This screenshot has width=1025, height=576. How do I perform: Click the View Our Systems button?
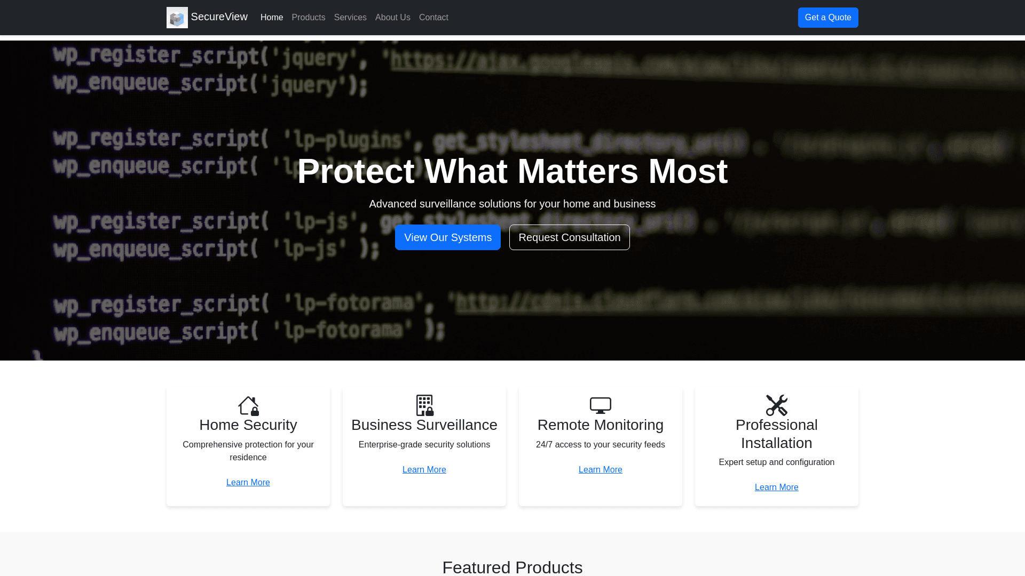(447, 237)
